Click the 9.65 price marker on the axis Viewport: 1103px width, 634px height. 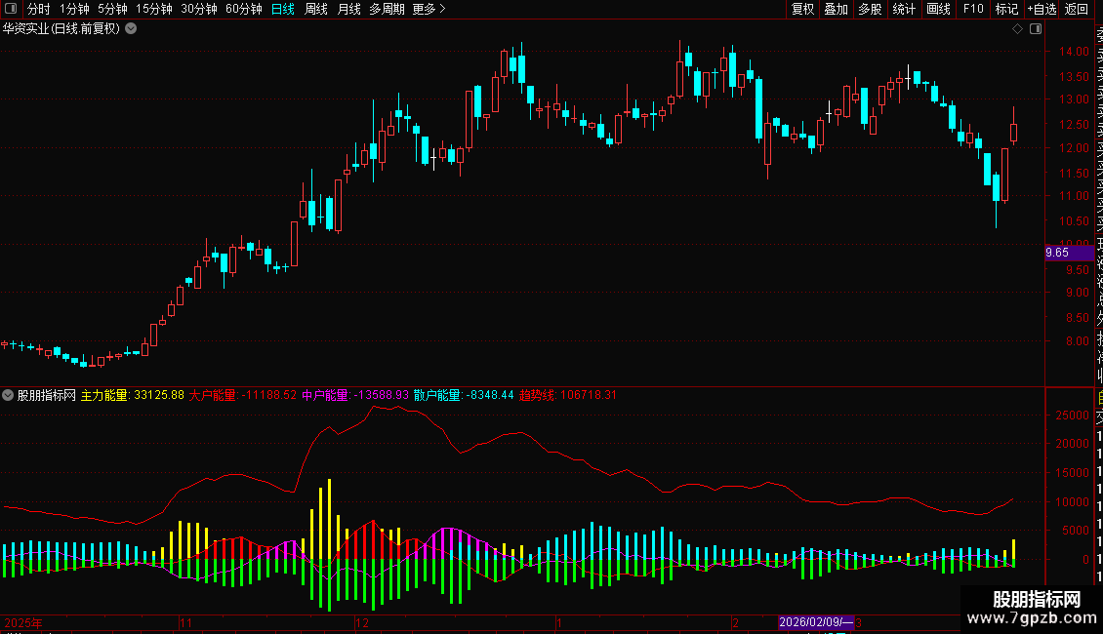click(x=1069, y=253)
